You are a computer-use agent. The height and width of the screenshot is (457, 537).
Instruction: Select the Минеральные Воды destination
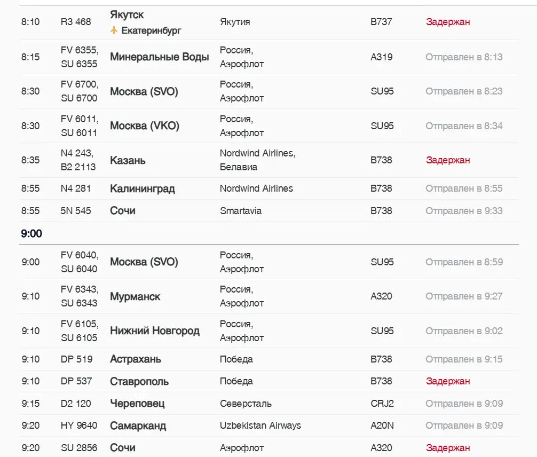159,57
